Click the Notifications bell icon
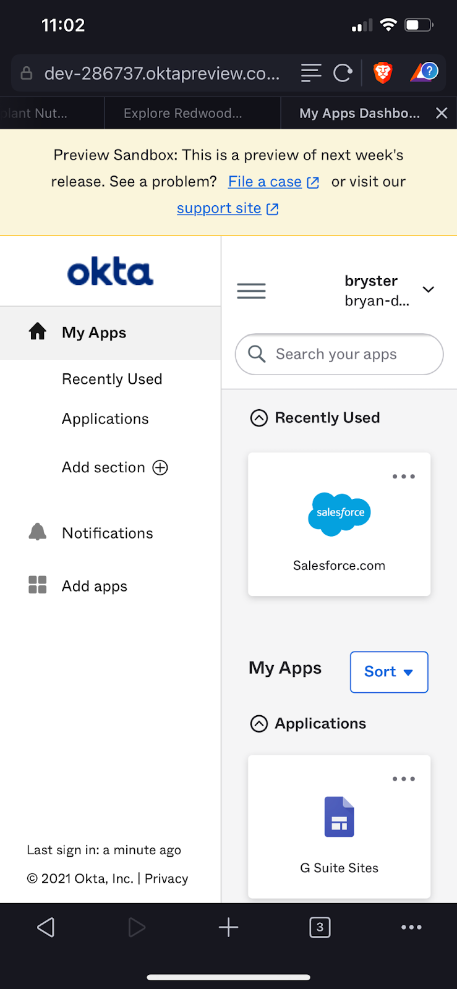The image size is (457, 989). pyautogui.click(x=38, y=532)
